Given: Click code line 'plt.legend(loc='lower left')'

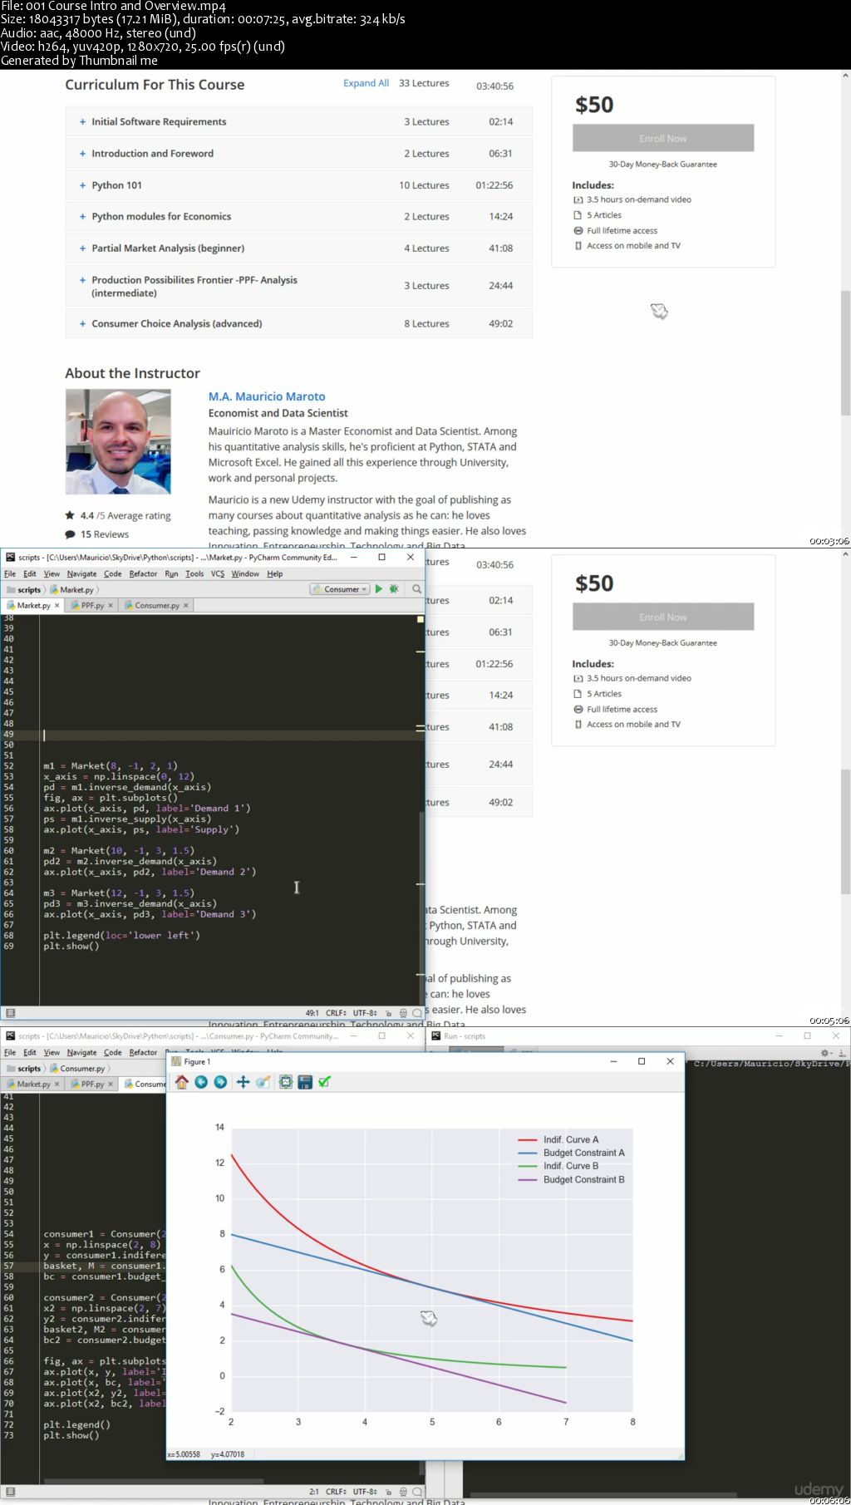Looking at the screenshot, I should point(121,935).
